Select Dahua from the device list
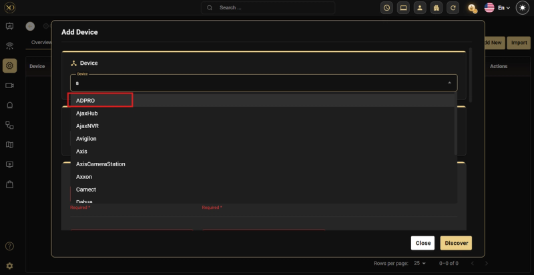Screen dimensions: 534x275 pos(262,200)
